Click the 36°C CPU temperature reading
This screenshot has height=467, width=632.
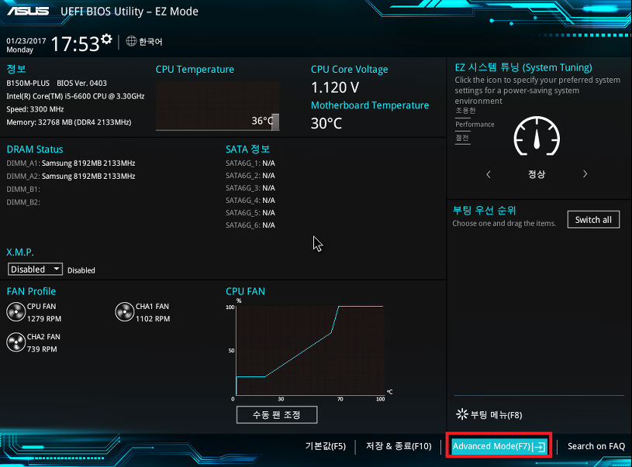(x=262, y=121)
